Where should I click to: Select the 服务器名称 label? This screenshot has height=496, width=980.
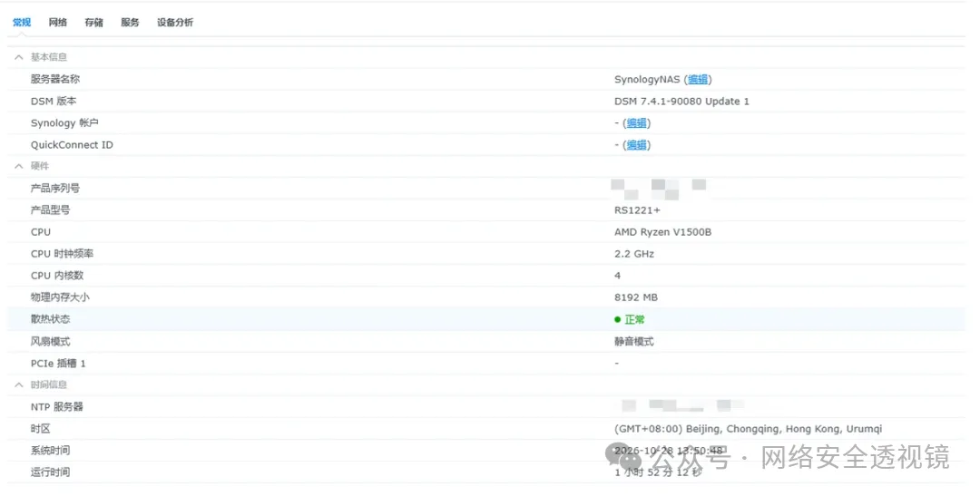coord(55,79)
